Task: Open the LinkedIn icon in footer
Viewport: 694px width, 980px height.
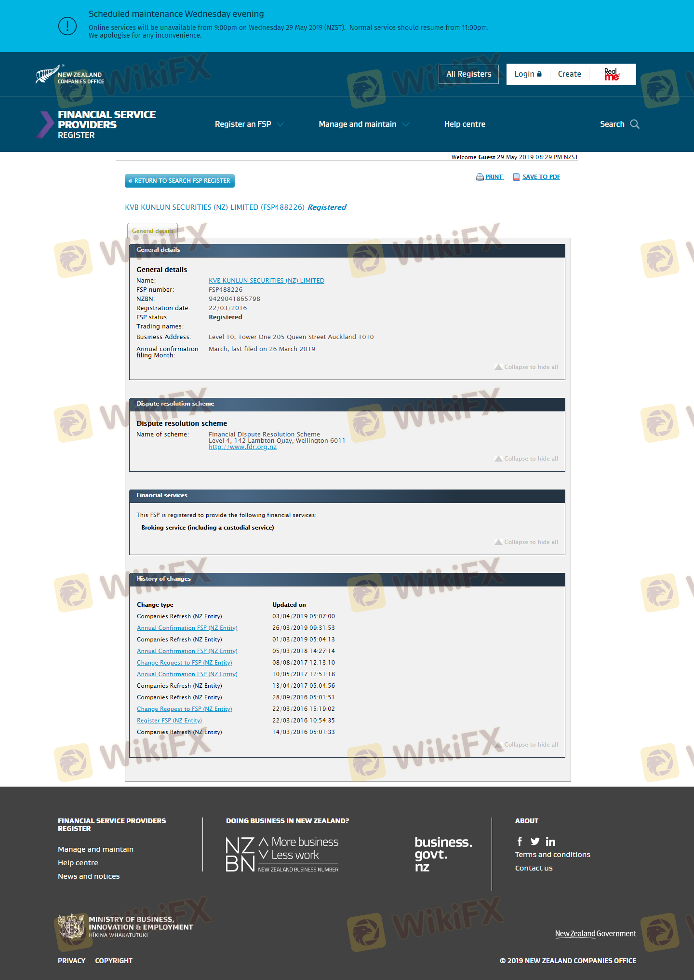Action: click(x=550, y=842)
